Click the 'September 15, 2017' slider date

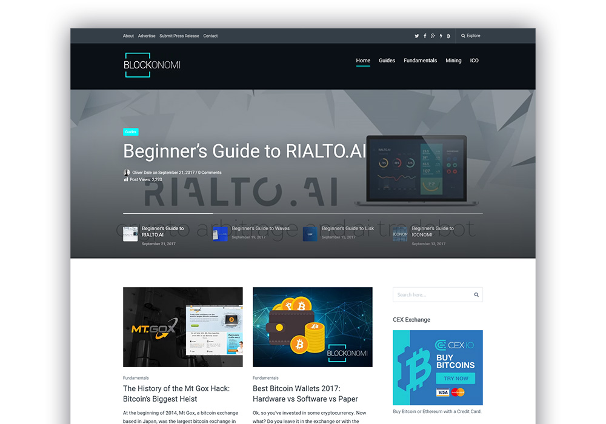click(x=339, y=237)
